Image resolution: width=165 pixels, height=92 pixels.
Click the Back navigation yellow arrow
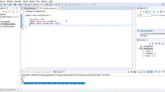point(83,5)
